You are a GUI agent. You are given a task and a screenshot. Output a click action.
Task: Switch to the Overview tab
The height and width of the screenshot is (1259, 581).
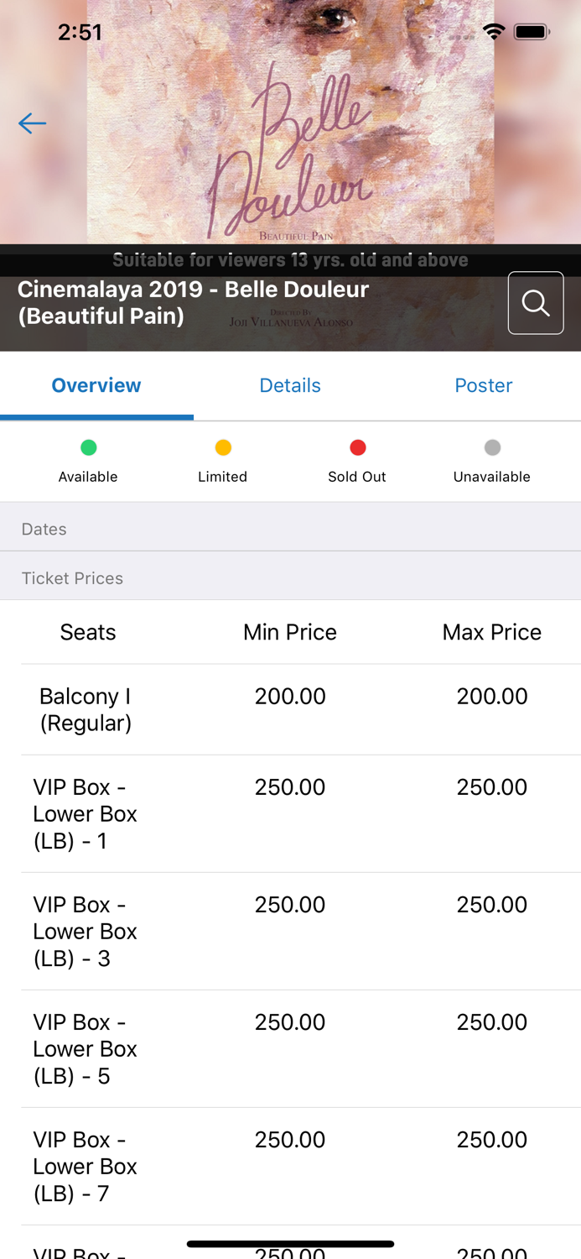[x=96, y=385]
